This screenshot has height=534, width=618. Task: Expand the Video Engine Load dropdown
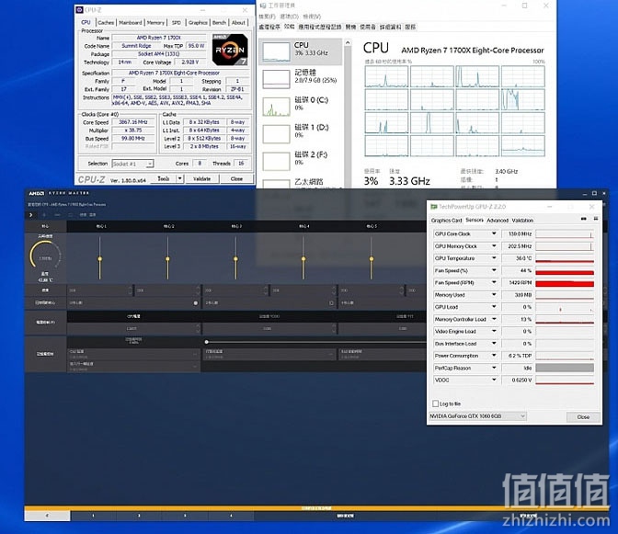494,332
